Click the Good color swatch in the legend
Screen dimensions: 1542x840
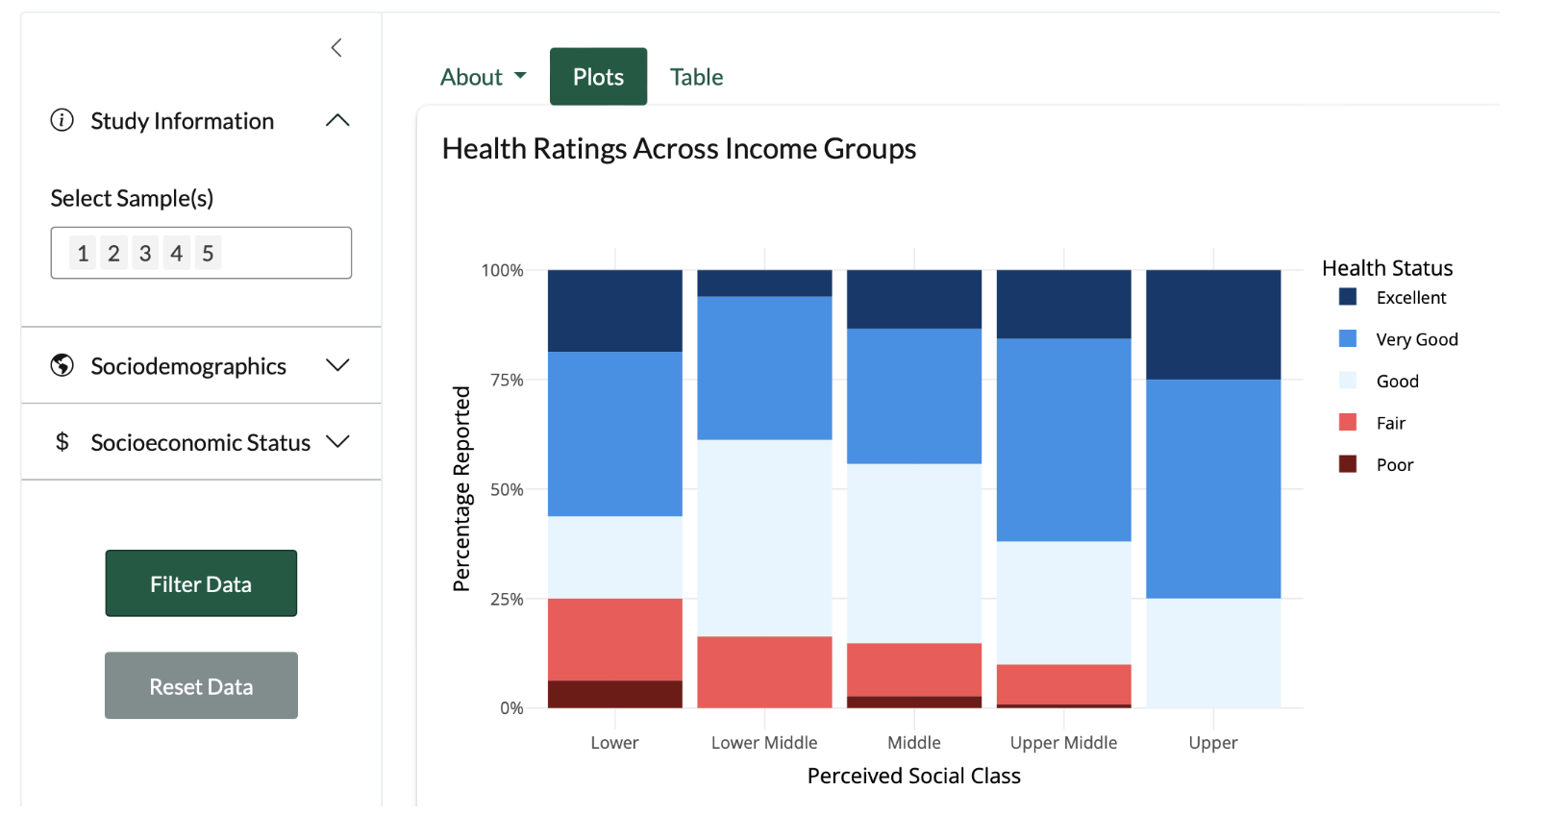1345,381
